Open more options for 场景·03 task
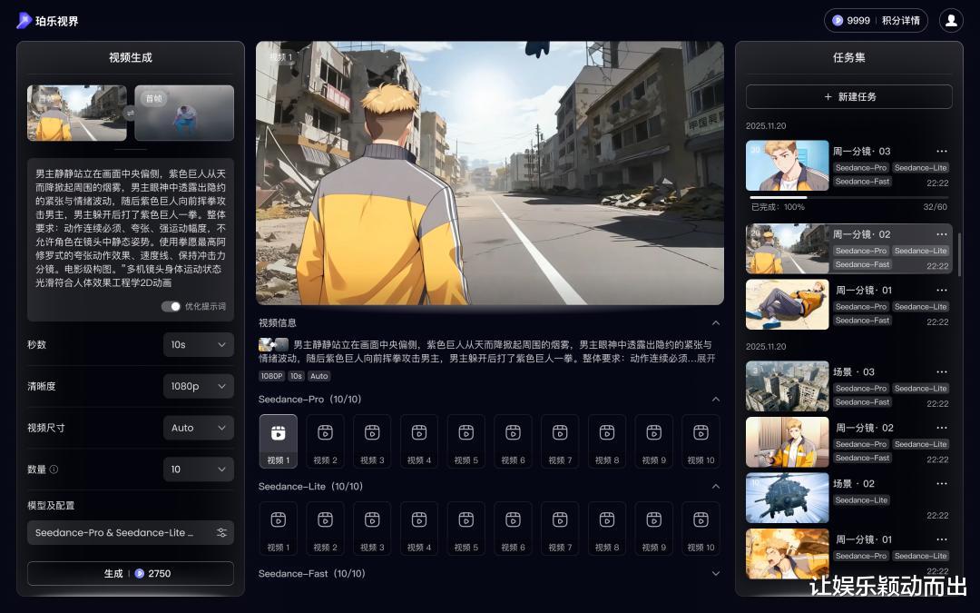980x613 pixels. point(941,371)
